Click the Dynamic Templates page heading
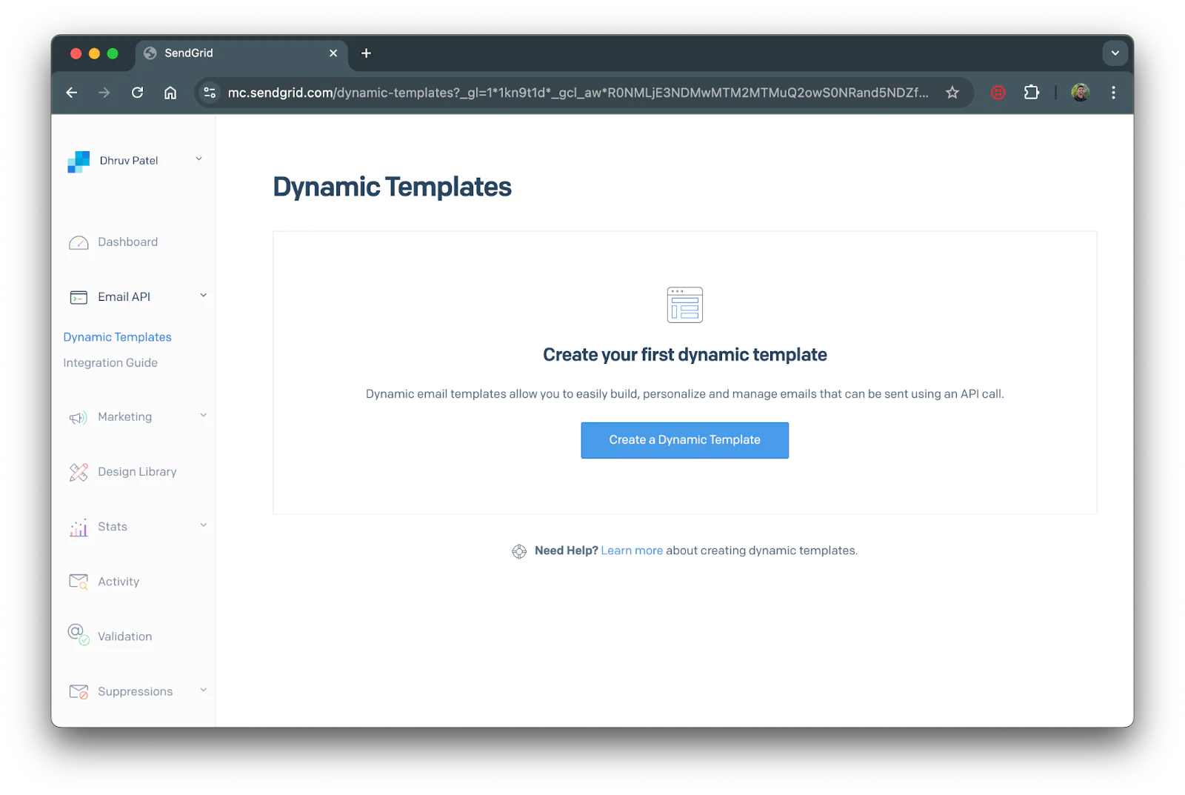Viewport: 1185px width, 795px height. pos(393,187)
